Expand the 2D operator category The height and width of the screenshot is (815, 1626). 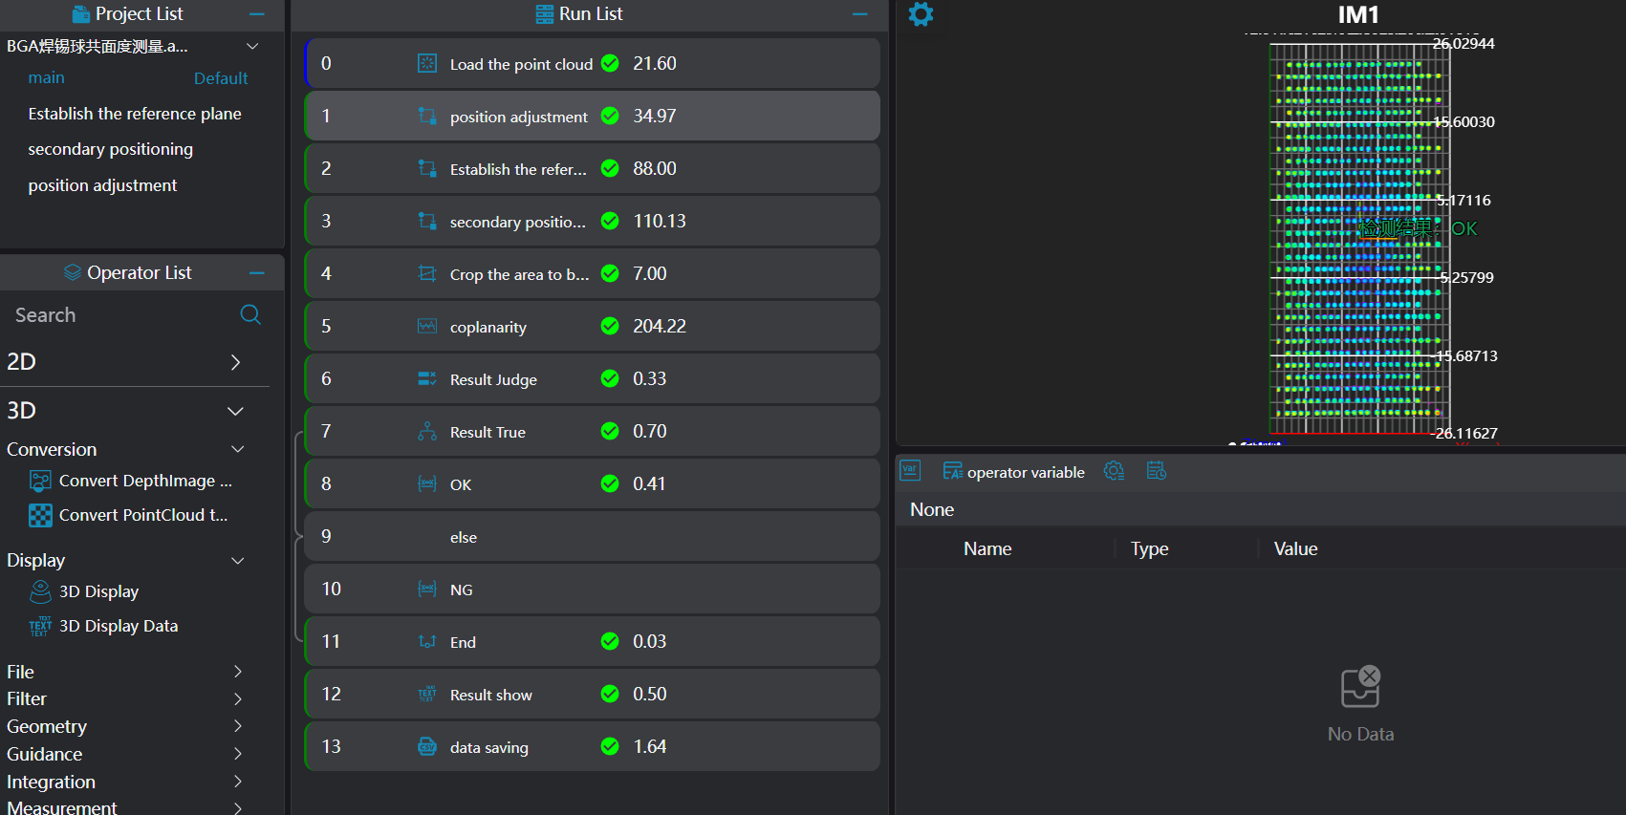[235, 362]
